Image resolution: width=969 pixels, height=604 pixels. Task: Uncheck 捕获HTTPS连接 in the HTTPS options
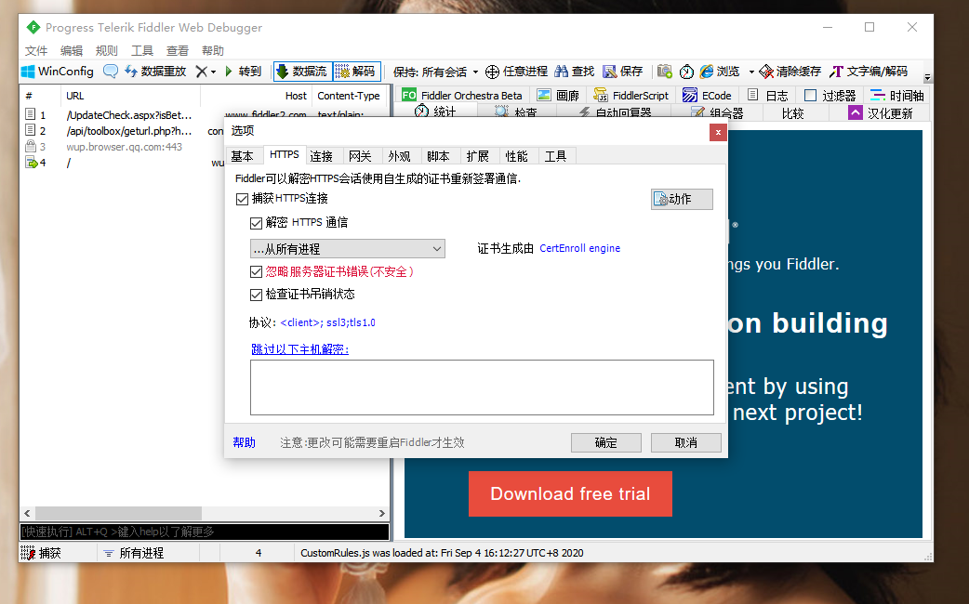coord(243,198)
